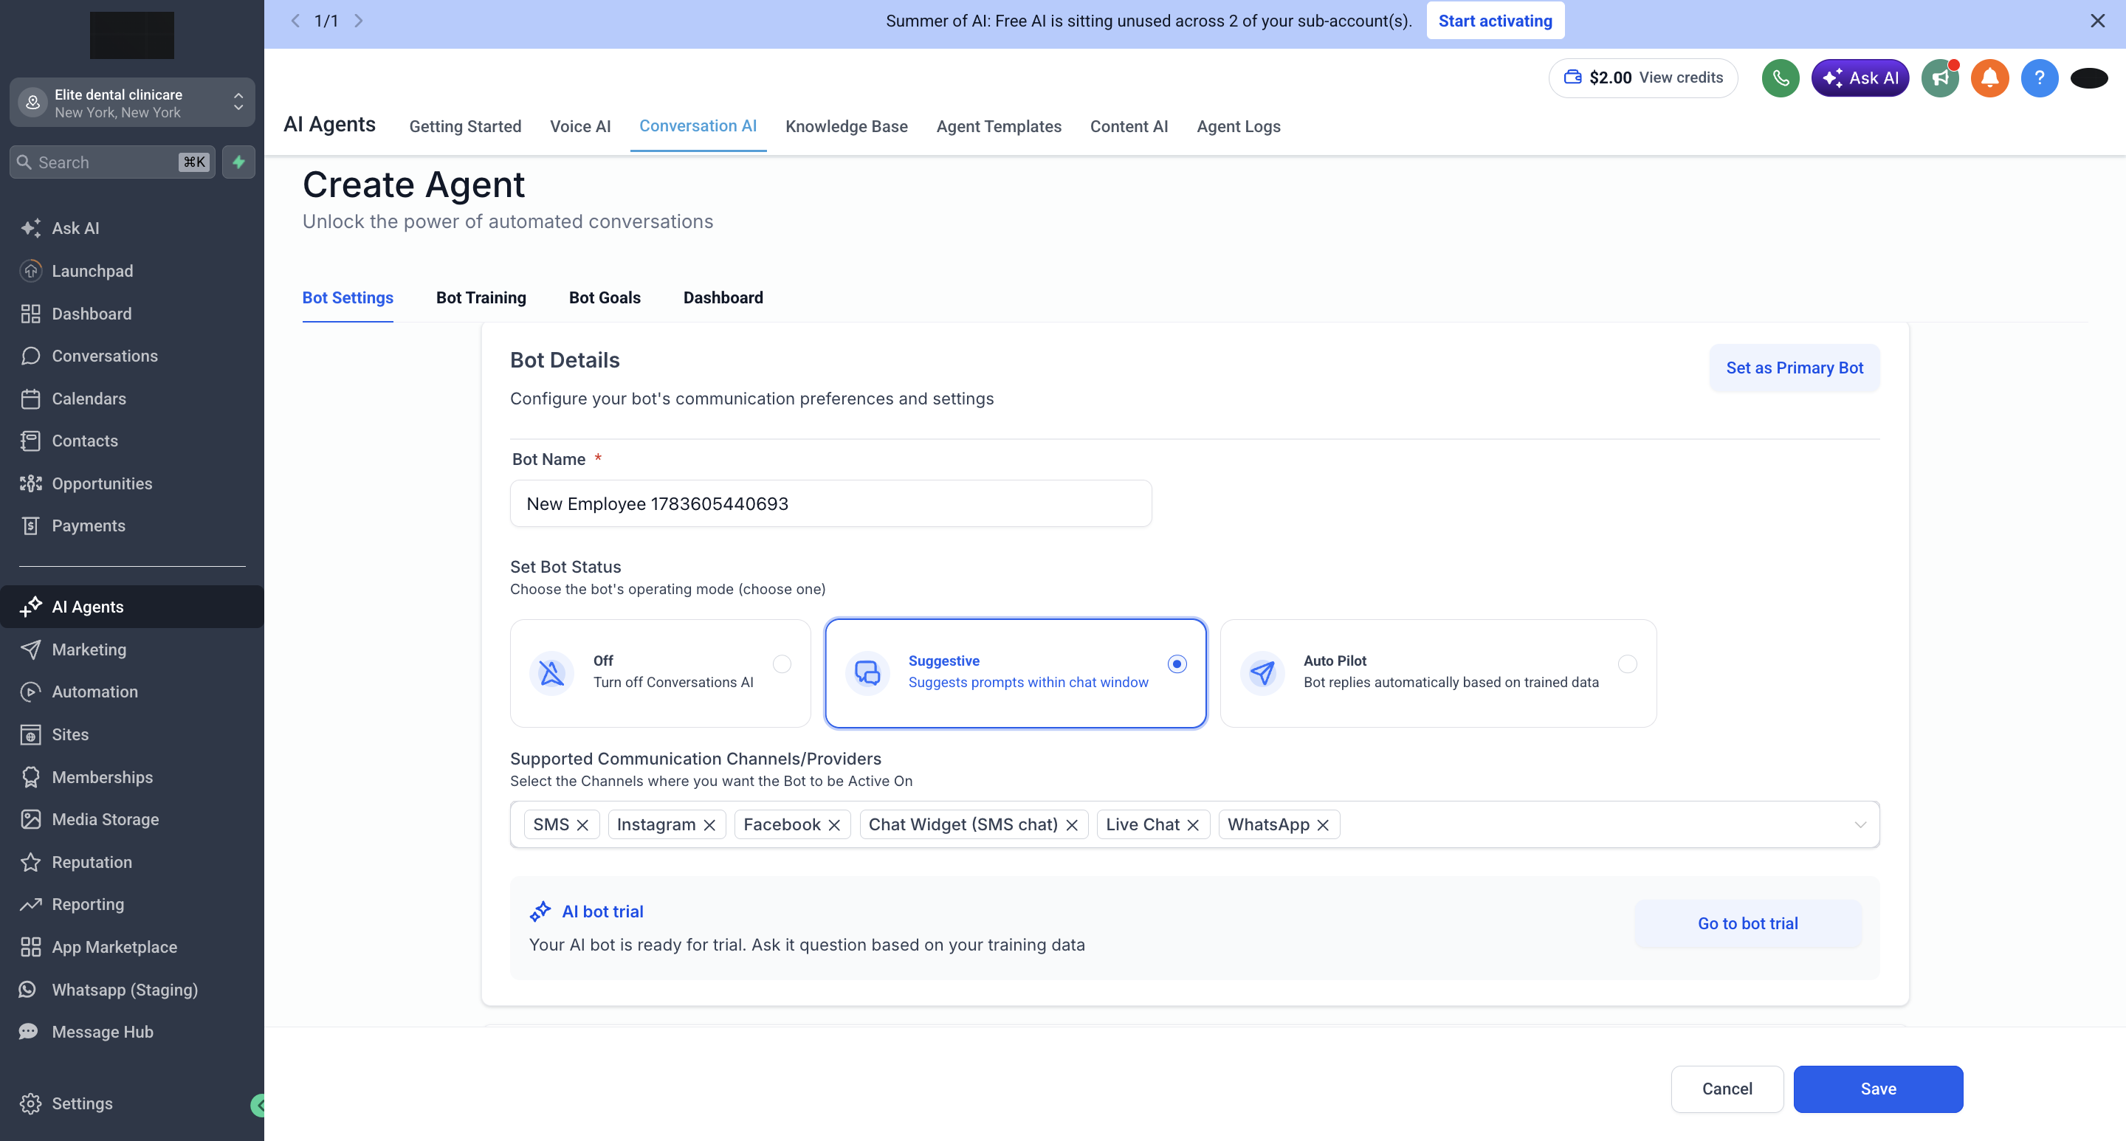Click the green lightning quick actions icon
The image size is (2126, 1141).
click(x=238, y=162)
